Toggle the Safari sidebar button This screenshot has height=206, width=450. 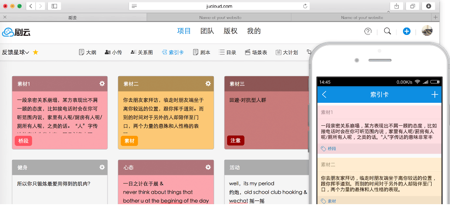pyautogui.click(x=54, y=6)
